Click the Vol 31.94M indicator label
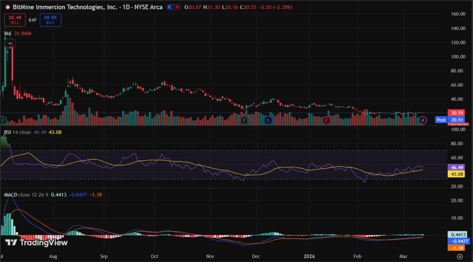The width and height of the screenshot is (473, 262). coord(17,33)
